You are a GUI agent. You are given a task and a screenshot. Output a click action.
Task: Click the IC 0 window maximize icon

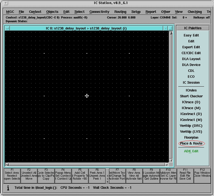click(x=170, y=28)
